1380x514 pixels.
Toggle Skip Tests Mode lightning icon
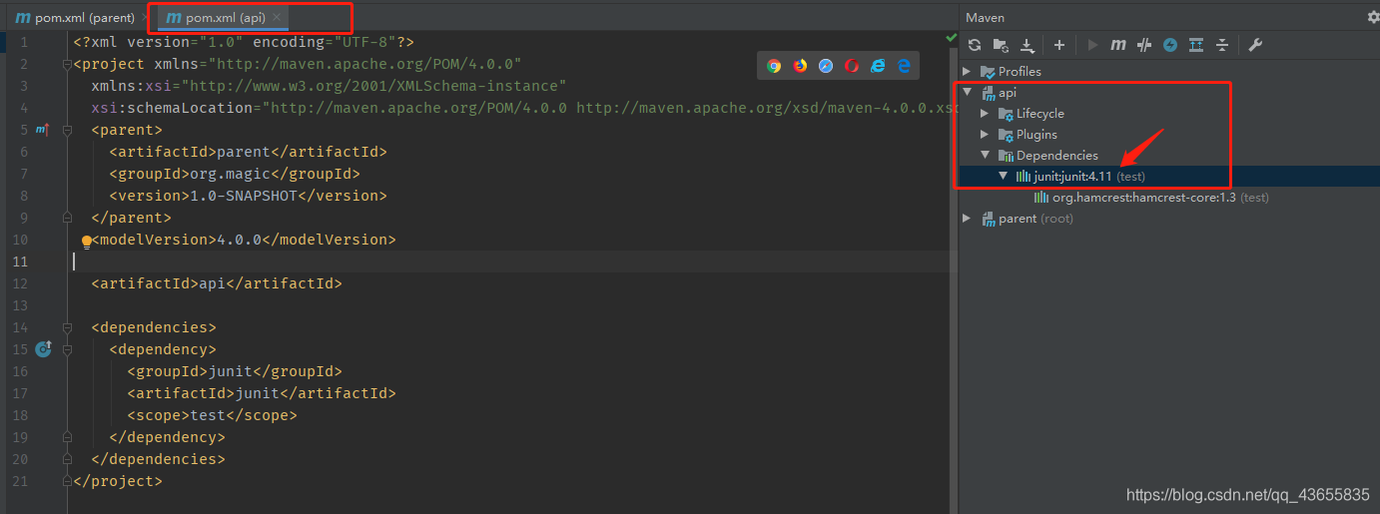pos(1170,45)
